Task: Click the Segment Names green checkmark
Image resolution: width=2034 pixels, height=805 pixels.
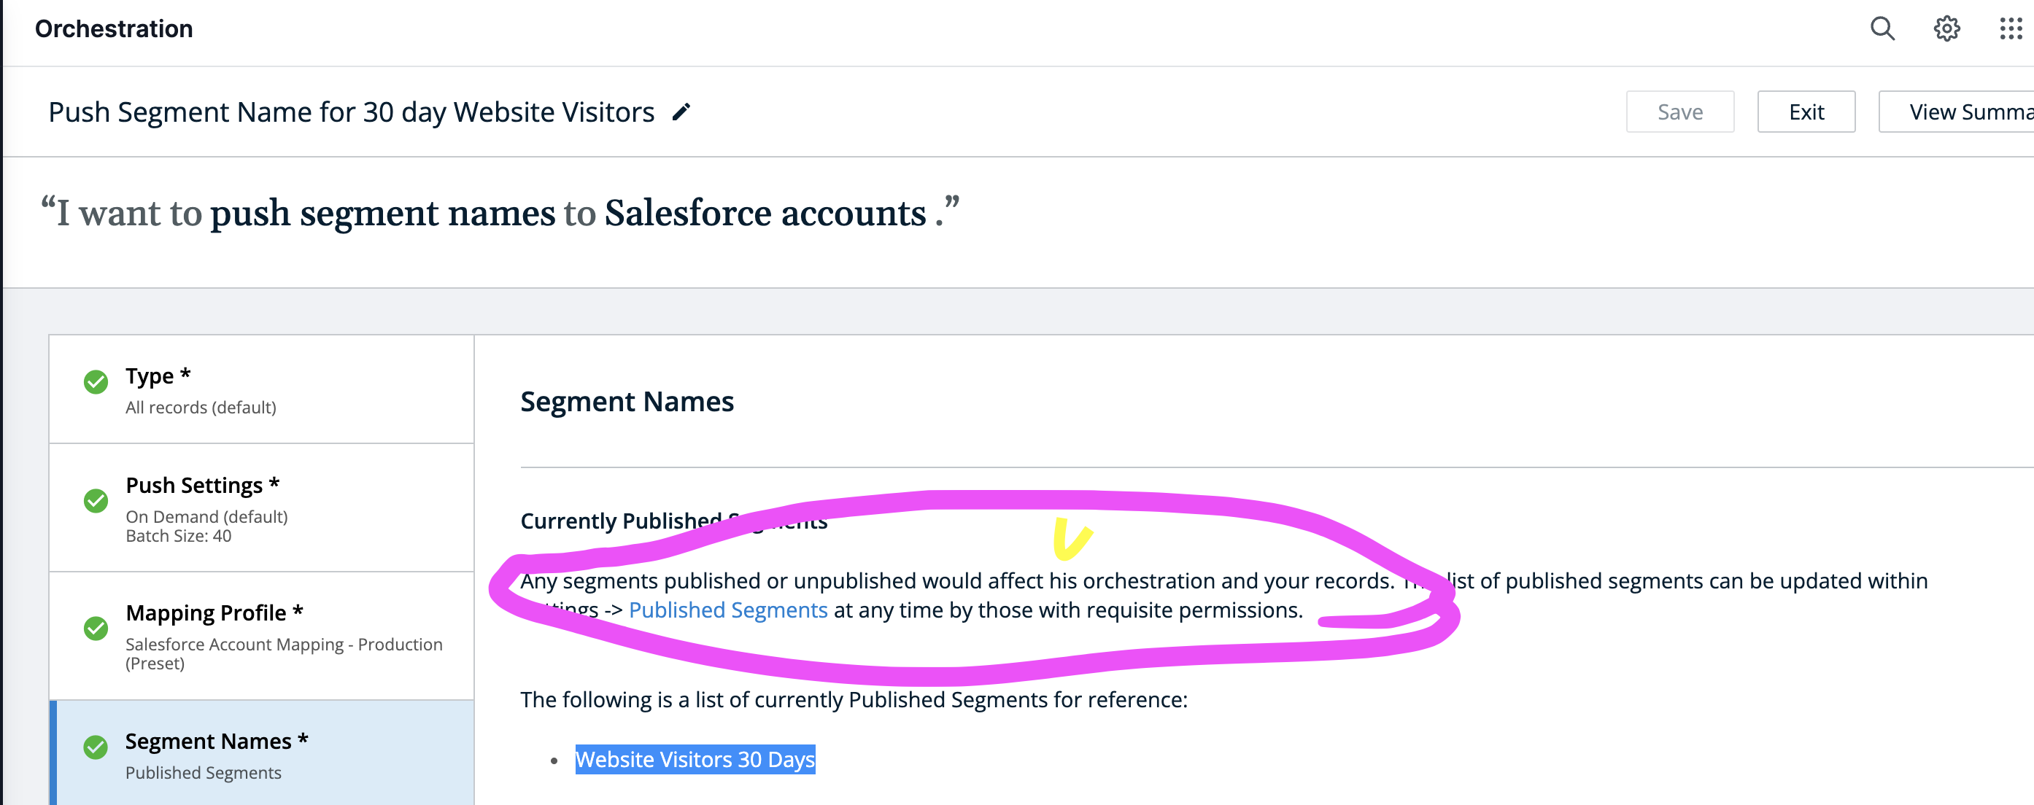Action: [96, 747]
